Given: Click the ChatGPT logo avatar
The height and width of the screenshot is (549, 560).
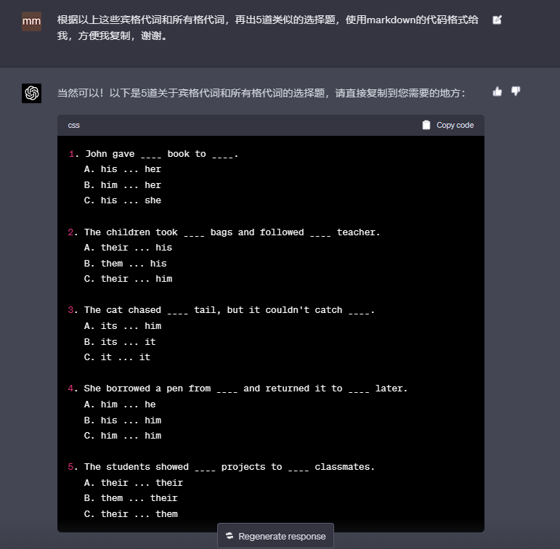Looking at the screenshot, I should pos(31,93).
